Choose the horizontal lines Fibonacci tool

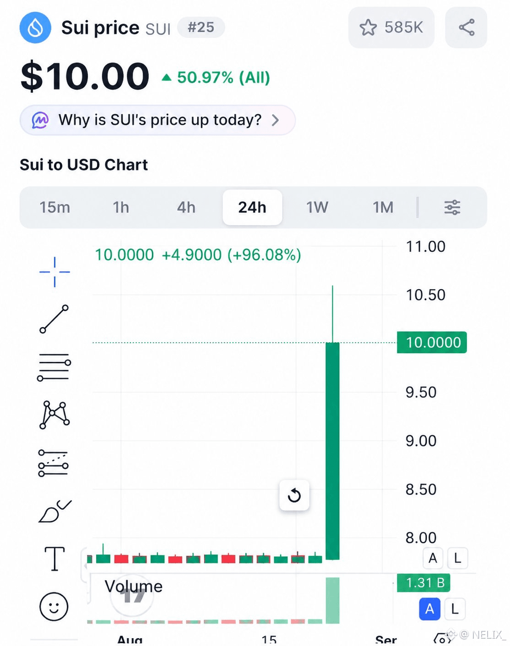[x=54, y=367]
